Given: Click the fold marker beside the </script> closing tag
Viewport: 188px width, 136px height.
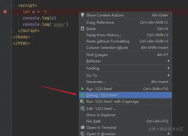Looking at the screenshot, I should [11, 31].
